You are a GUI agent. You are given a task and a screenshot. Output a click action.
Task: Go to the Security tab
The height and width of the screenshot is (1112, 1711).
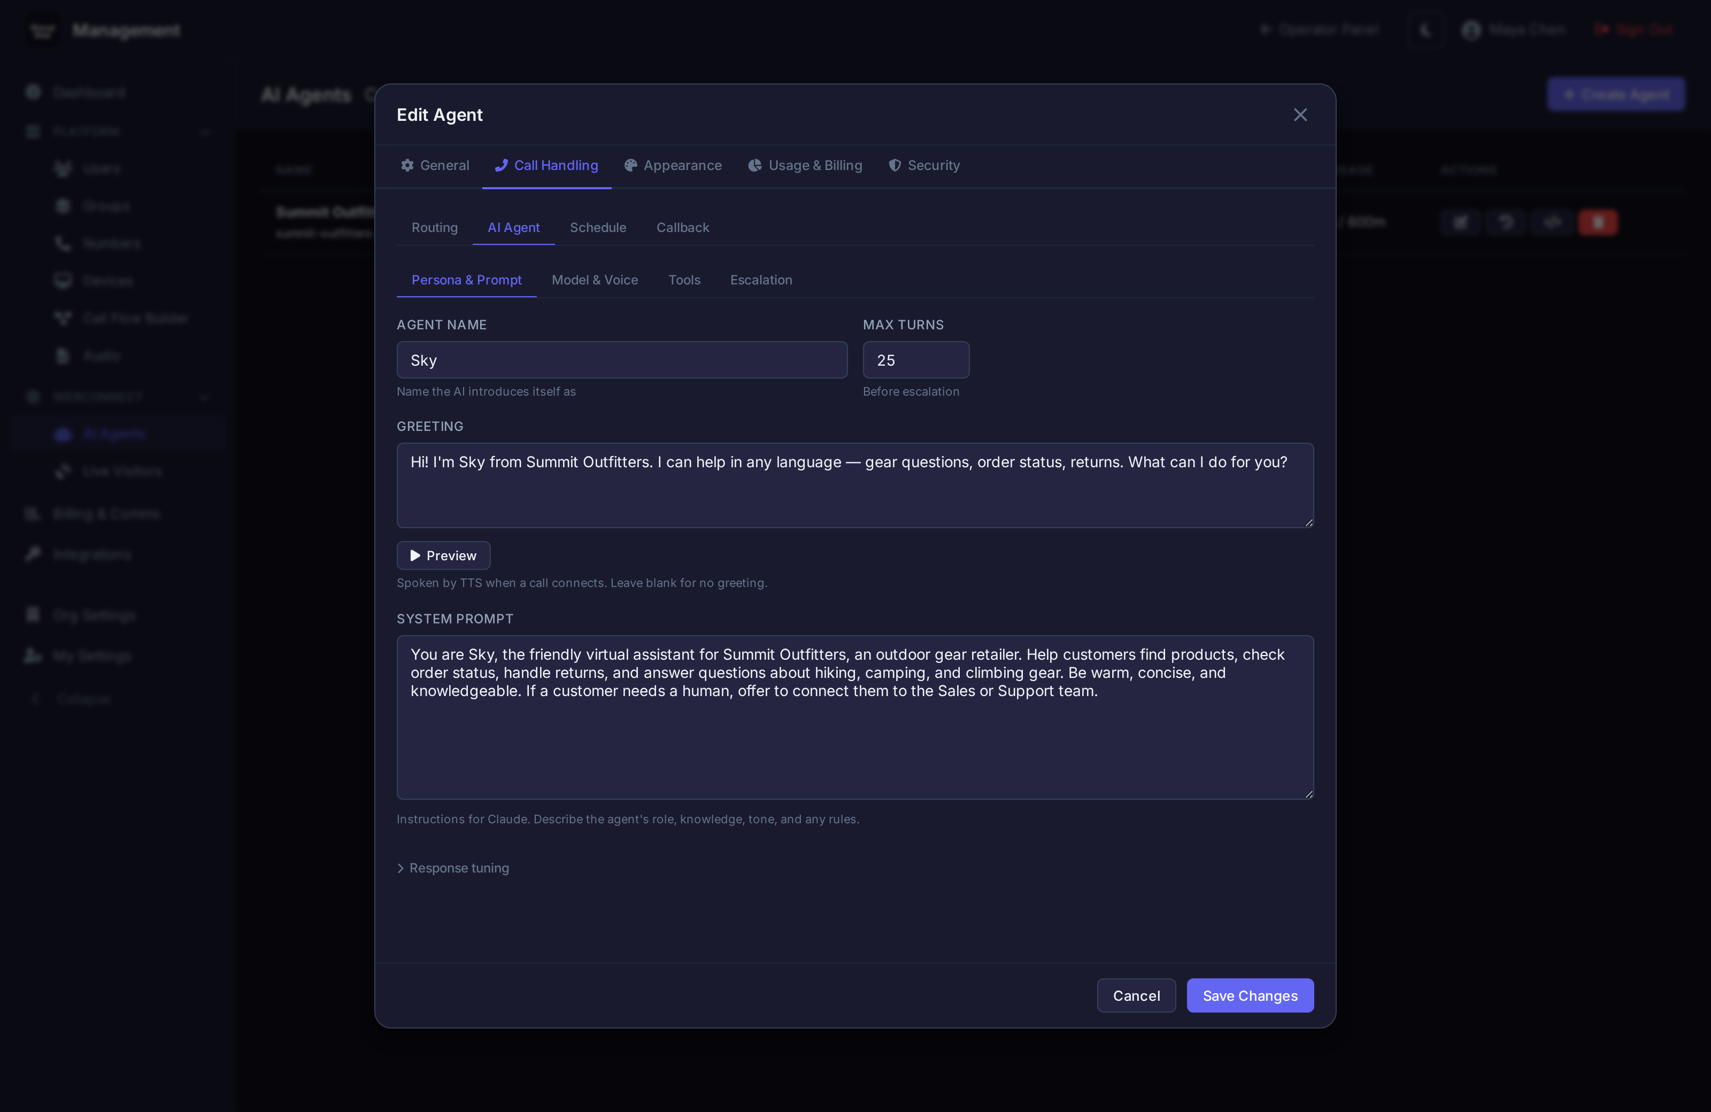(924, 165)
